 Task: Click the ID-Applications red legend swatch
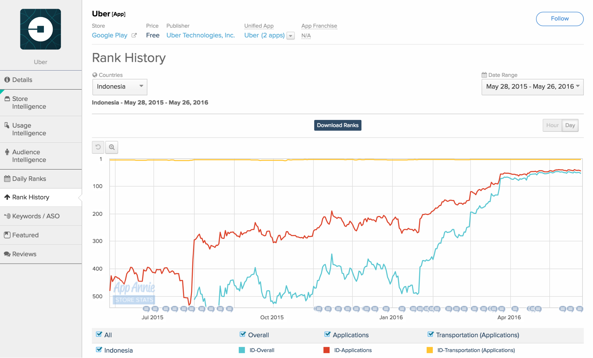point(327,350)
